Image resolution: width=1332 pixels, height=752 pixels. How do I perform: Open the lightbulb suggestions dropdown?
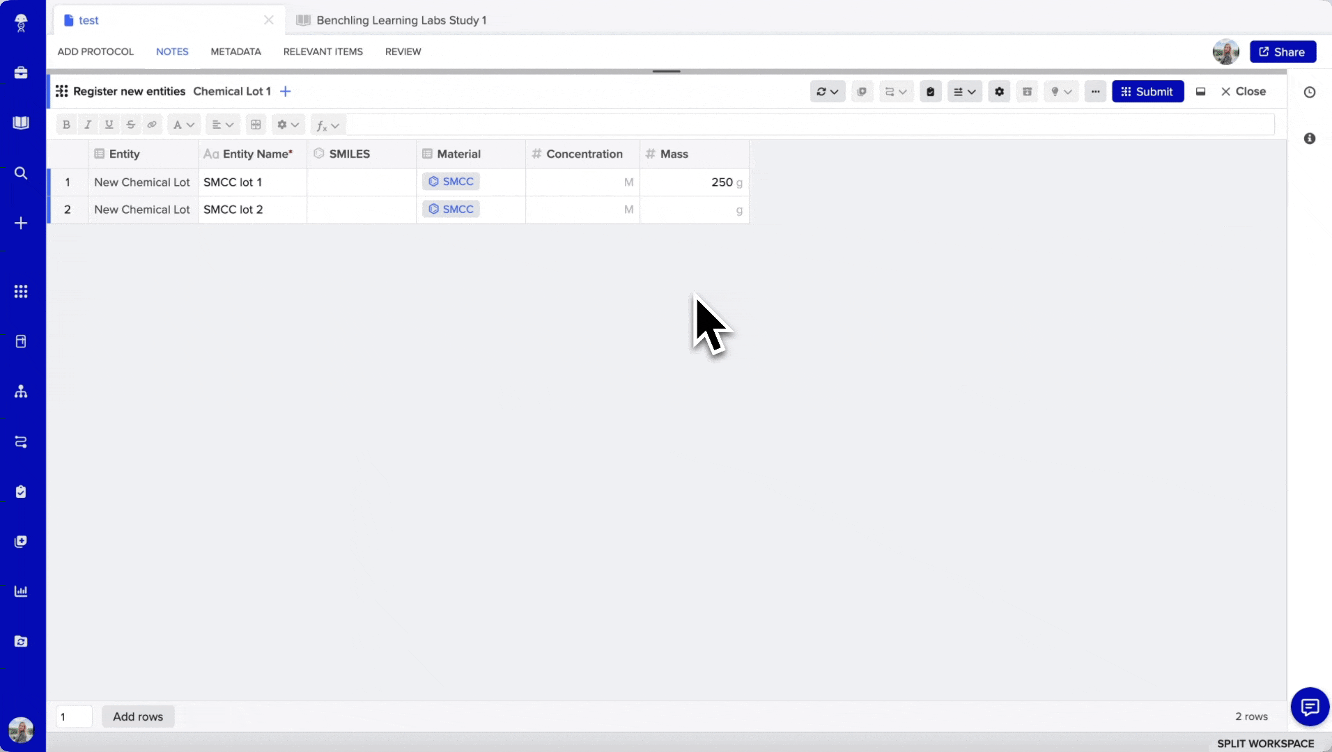coord(1060,91)
